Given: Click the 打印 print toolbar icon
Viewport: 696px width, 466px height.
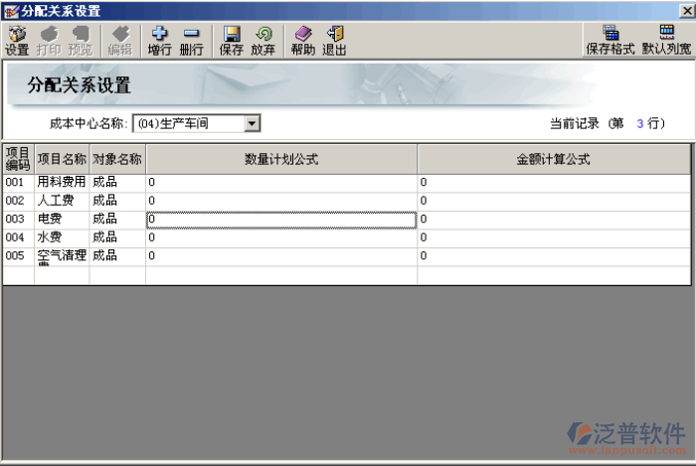Looking at the screenshot, I should click(x=49, y=41).
